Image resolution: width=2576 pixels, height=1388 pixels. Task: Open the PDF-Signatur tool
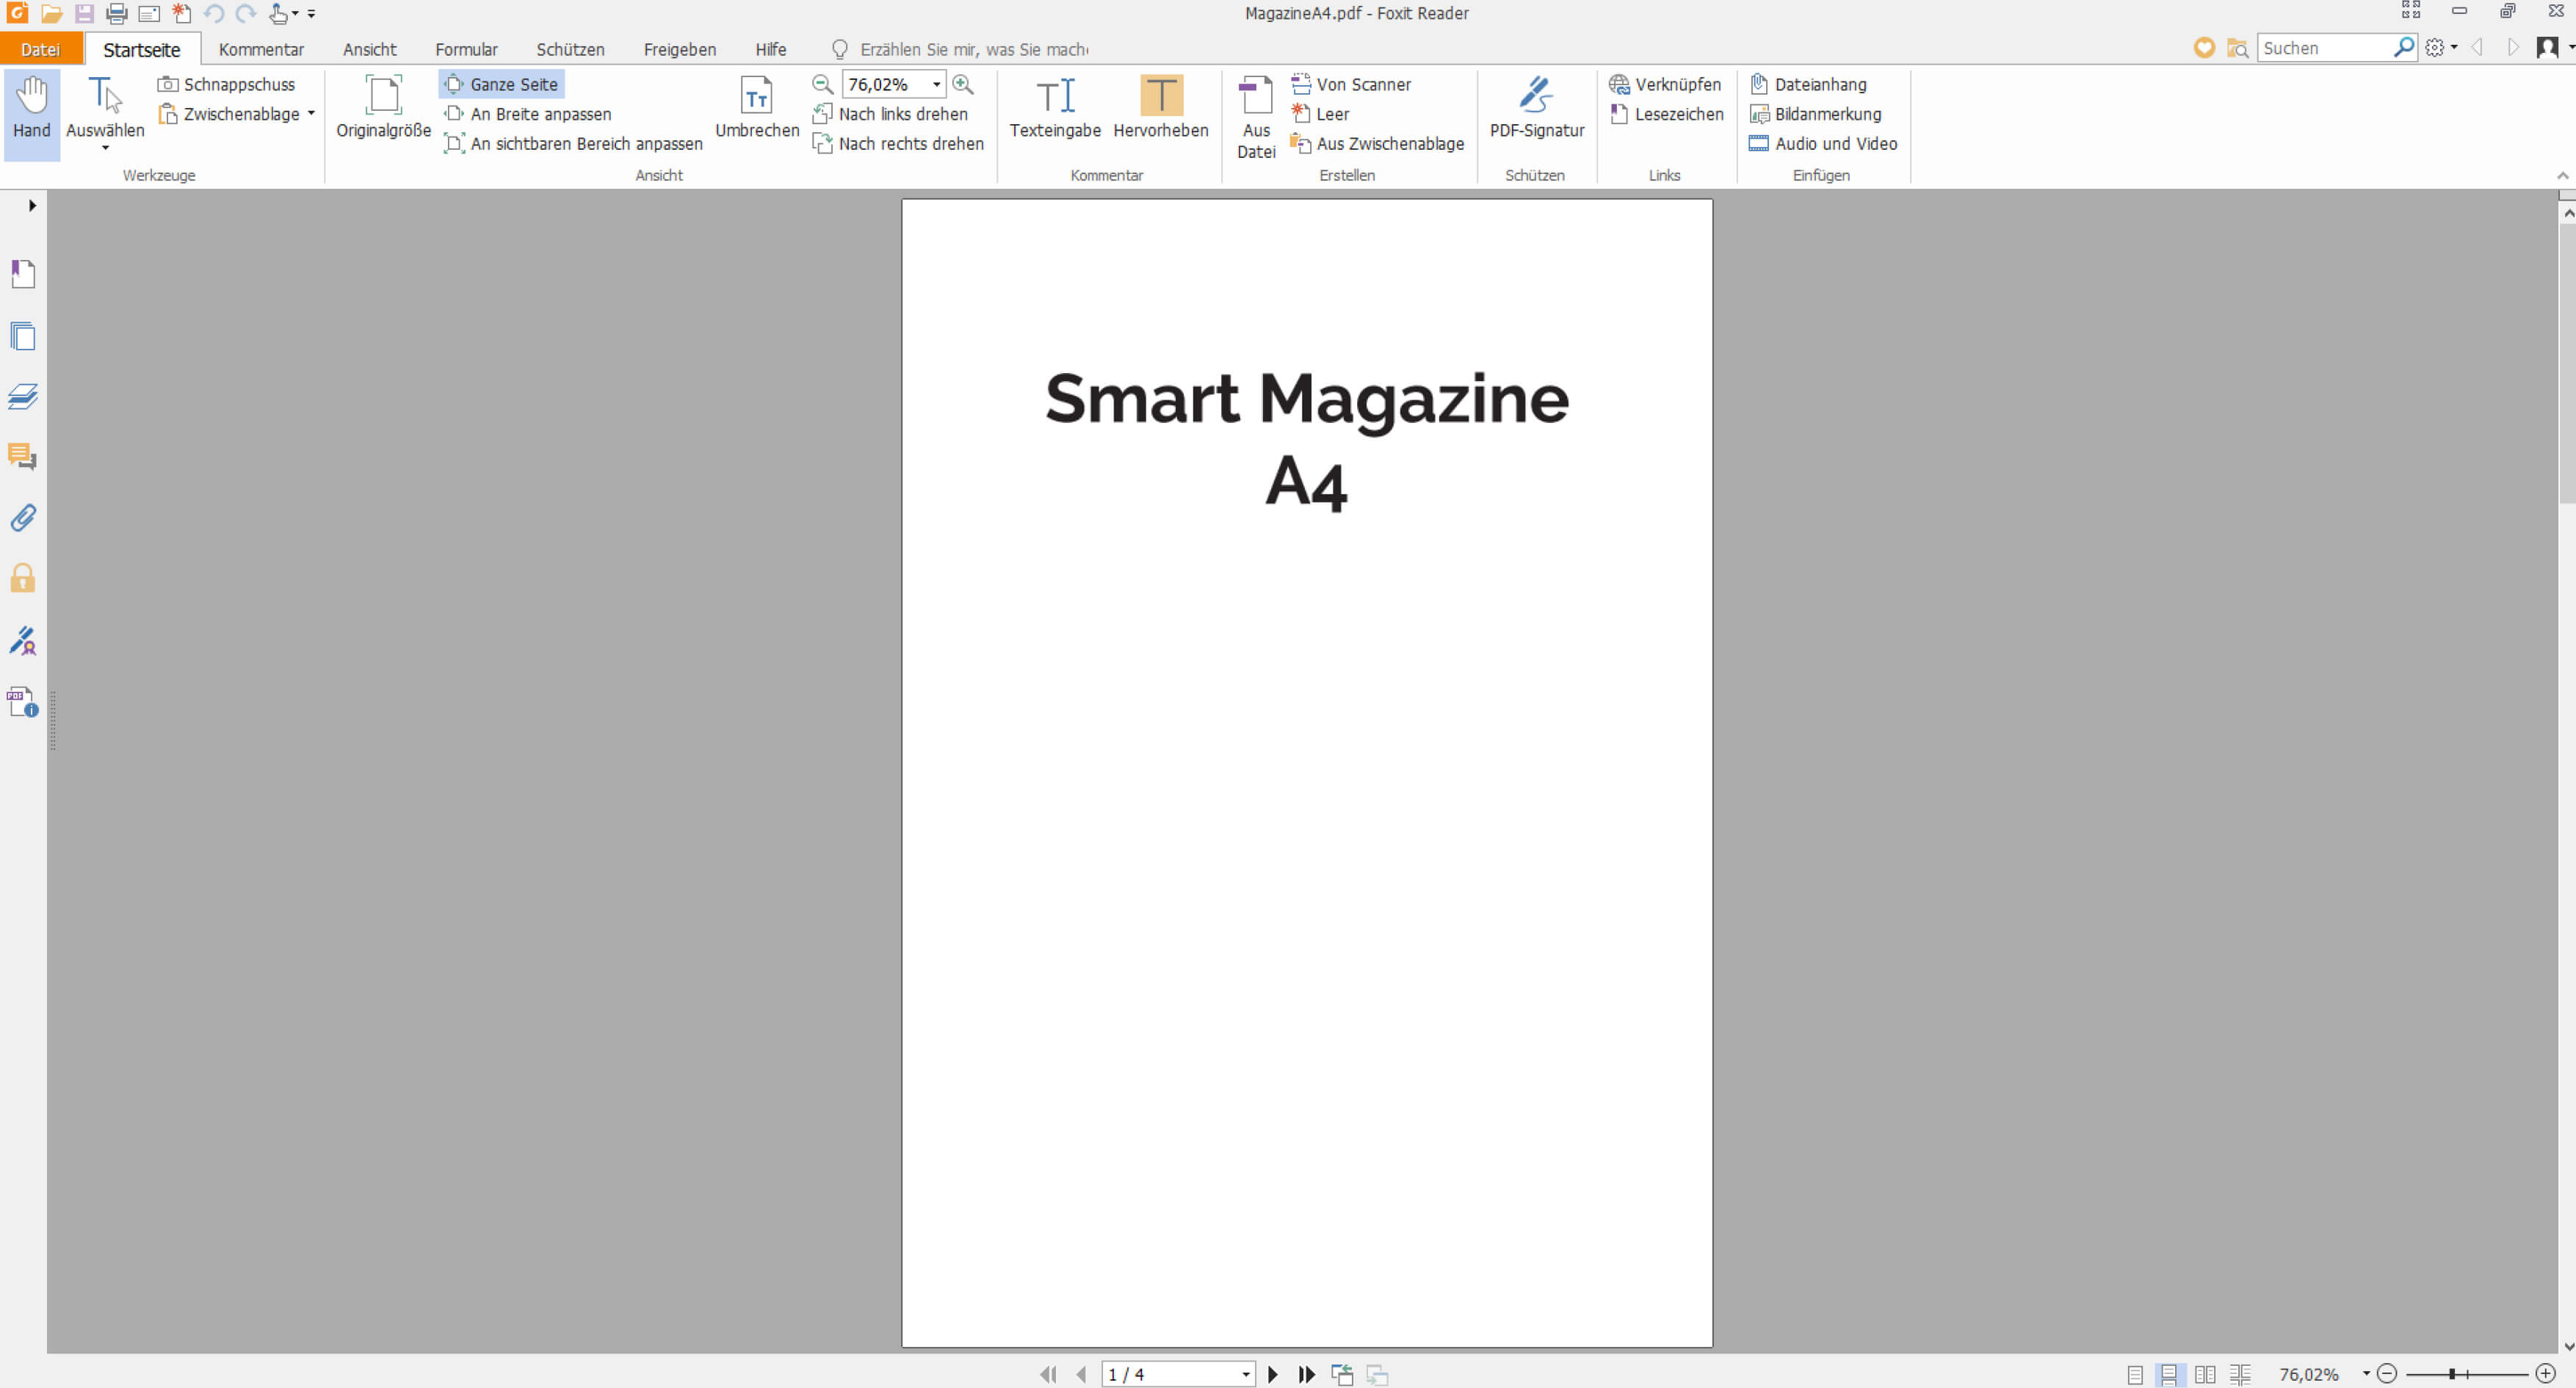[x=1536, y=107]
